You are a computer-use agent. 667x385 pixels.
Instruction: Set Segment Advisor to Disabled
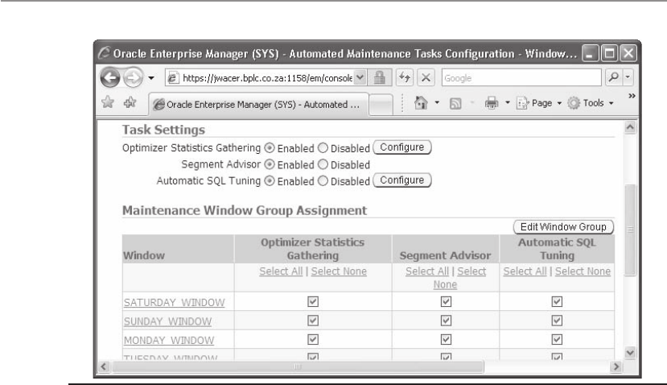point(323,164)
